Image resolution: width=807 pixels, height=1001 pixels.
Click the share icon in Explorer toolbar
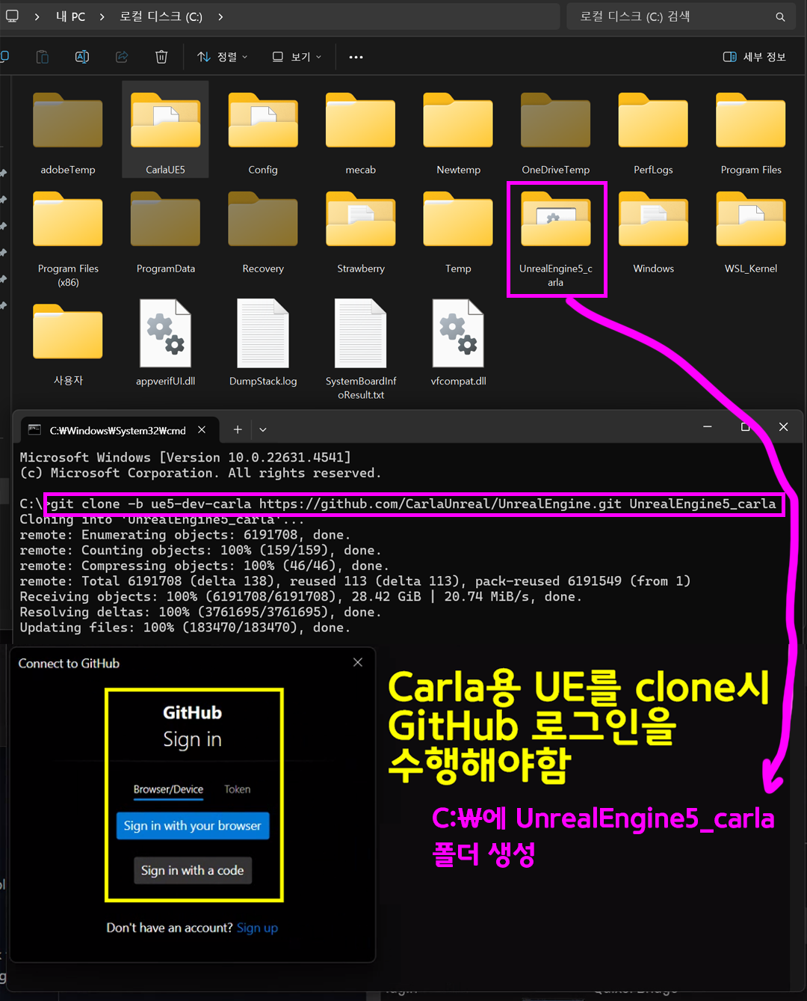(x=122, y=57)
